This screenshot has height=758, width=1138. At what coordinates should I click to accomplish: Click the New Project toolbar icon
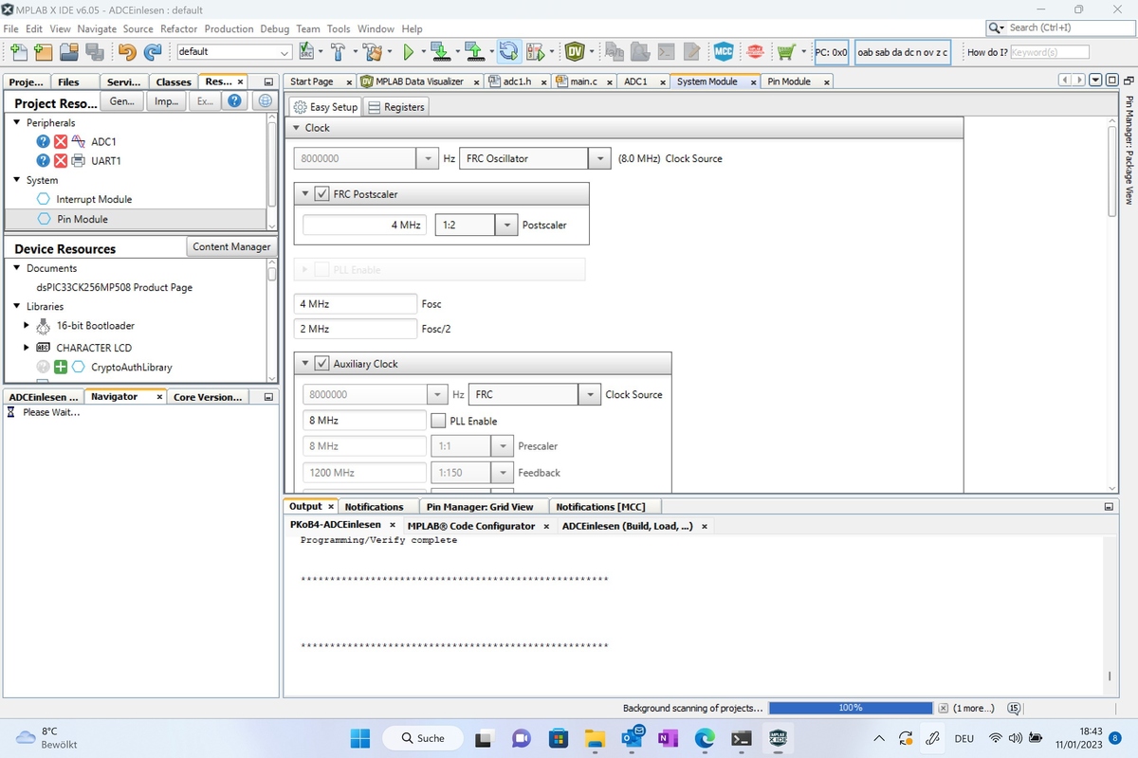tap(43, 52)
